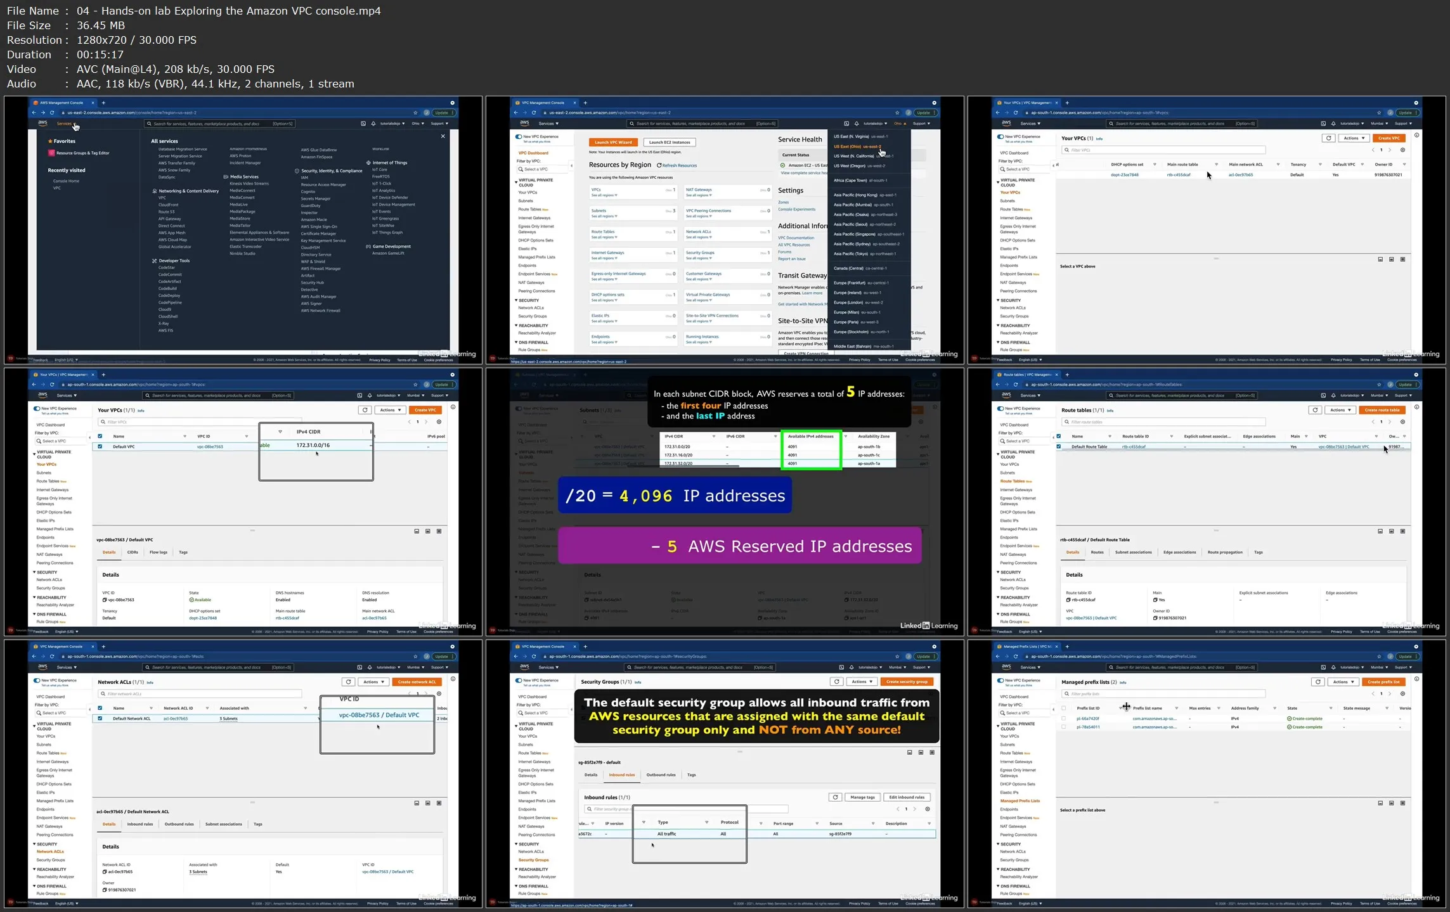Click Chrome profile avatar in VPC Dashboard frame
The image size is (1450, 912).
click(x=909, y=113)
